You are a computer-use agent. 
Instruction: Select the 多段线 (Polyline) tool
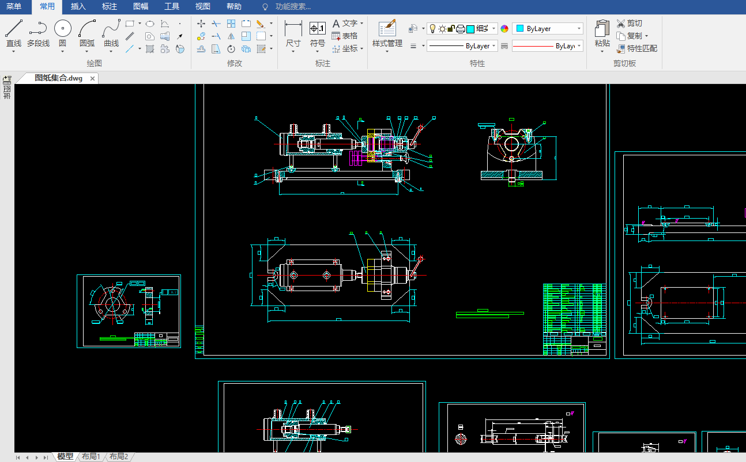pos(38,29)
